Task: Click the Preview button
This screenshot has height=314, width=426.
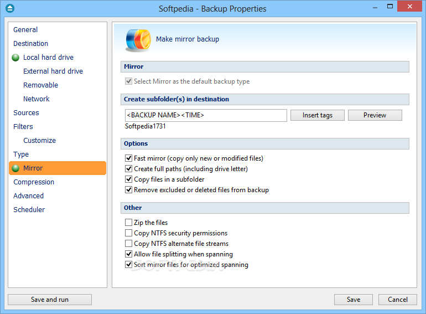Action: (375, 115)
